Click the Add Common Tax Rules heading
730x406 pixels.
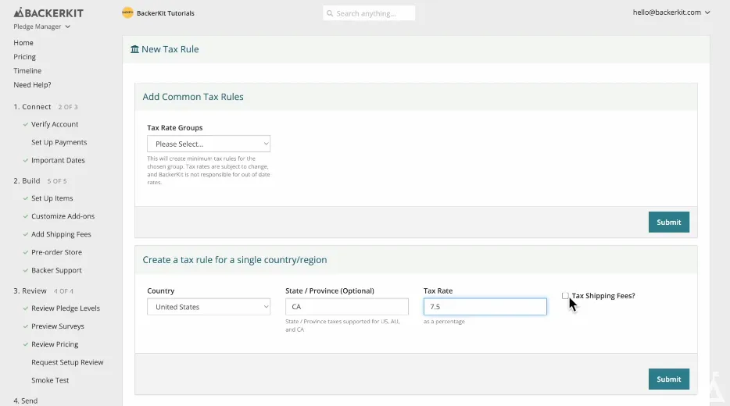(x=193, y=97)
